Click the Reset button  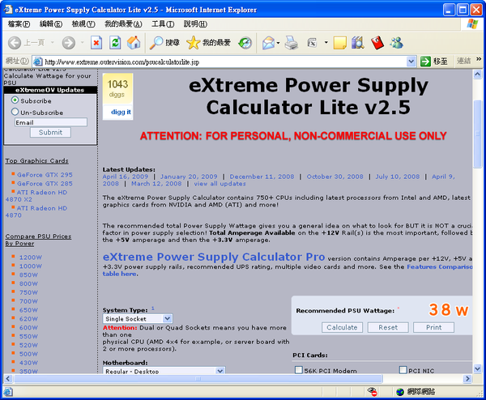(x=388, y=327)
